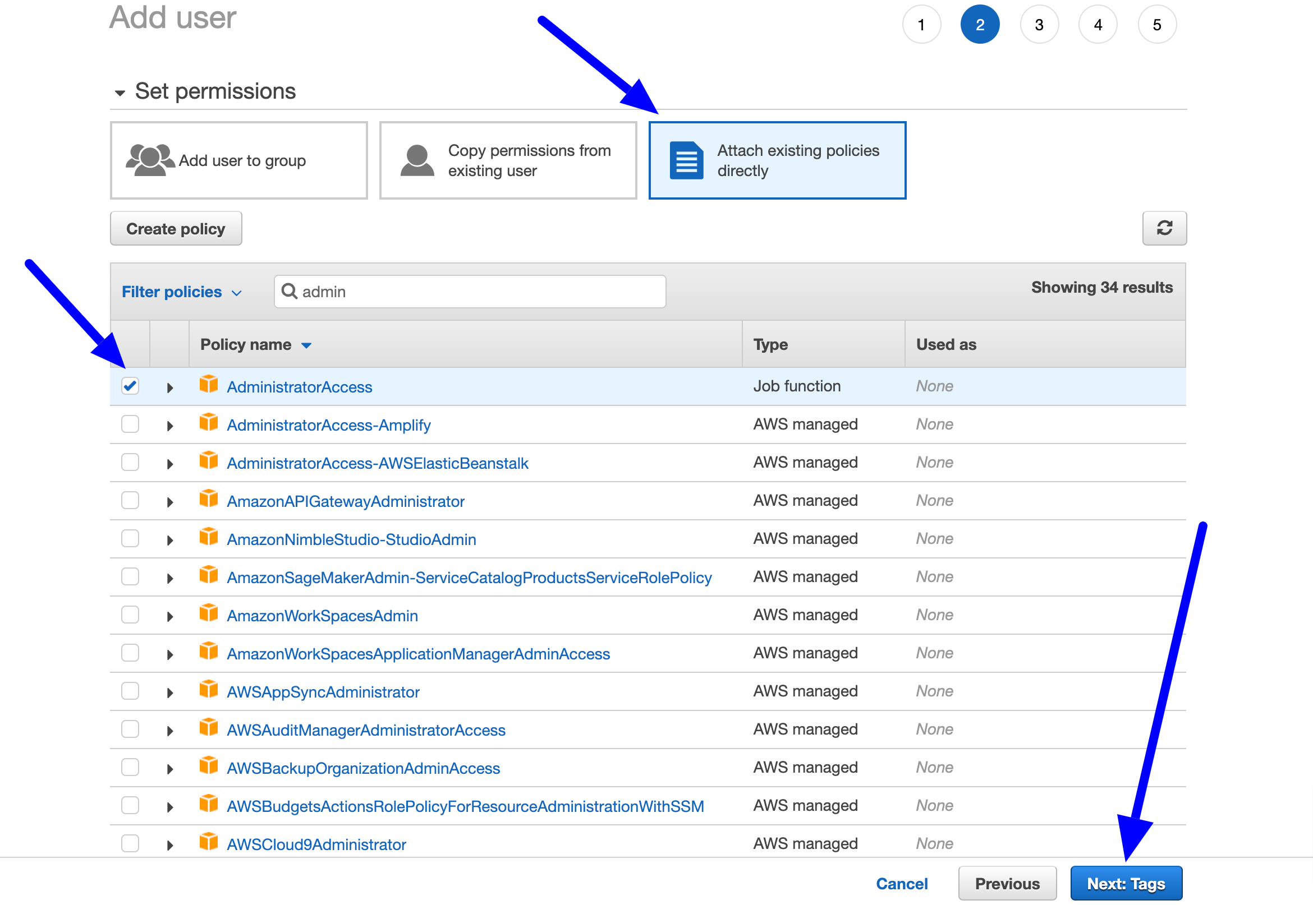The height and width of the screenshot is (905, 1313).
Task: Jump to wizard step 5
Action: [x=1157, y=24]
